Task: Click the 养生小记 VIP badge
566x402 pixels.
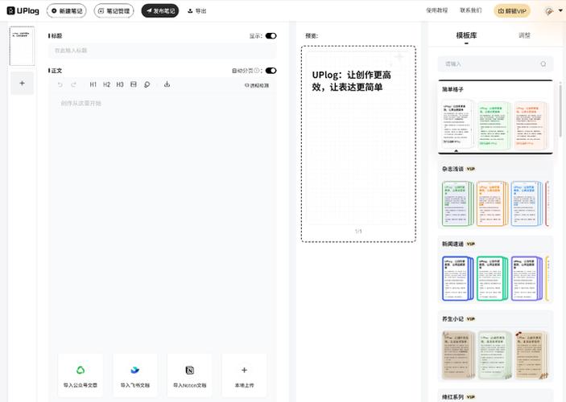Action: coord(471,318)
